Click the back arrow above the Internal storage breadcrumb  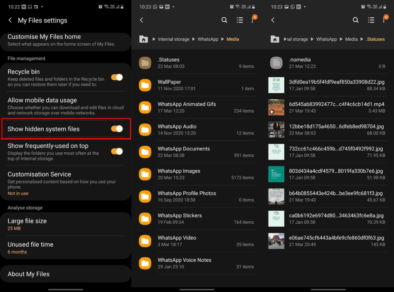pos(141,20)
